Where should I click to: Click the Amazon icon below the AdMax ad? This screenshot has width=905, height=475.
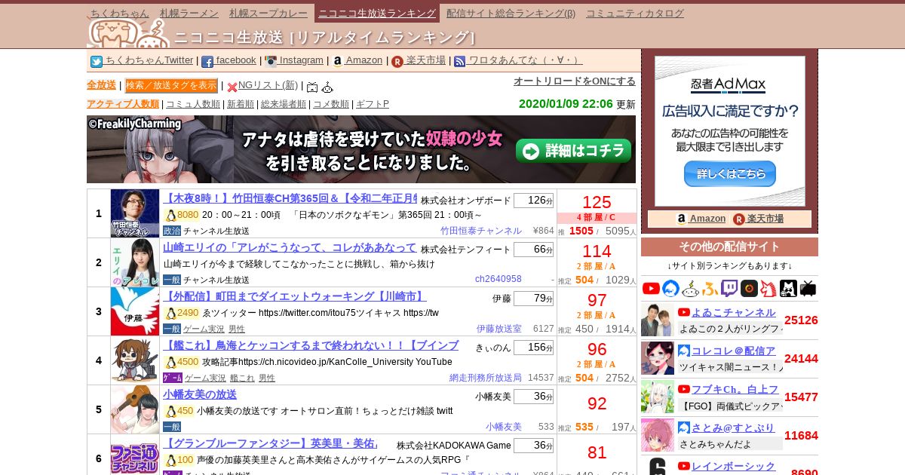click(x=681, y=219)
